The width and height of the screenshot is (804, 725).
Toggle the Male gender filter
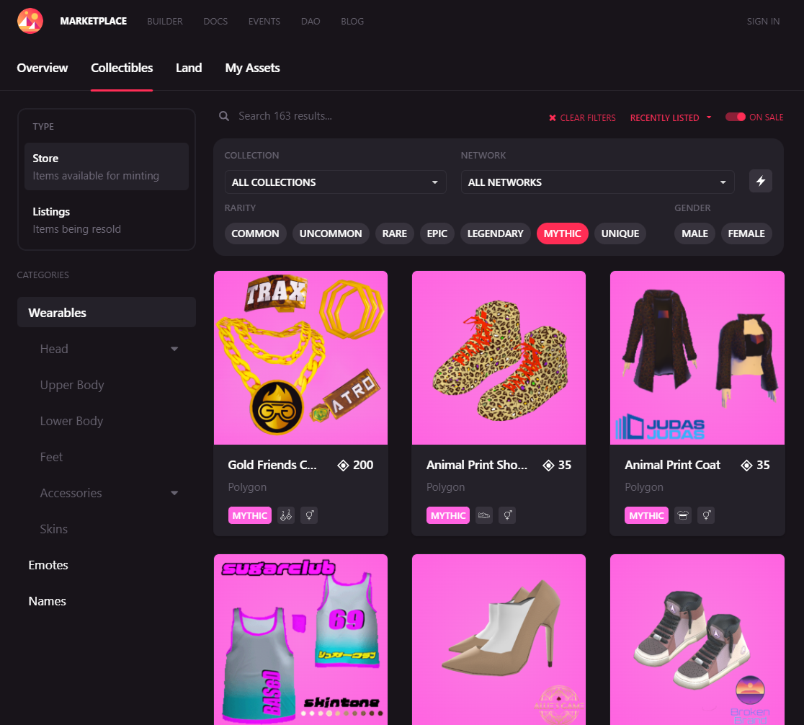(x=694, y=233)
